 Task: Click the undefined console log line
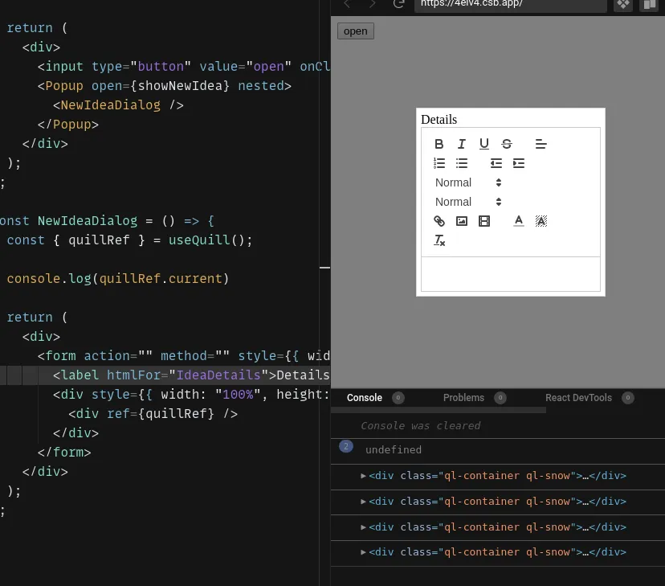click(x=394, y=450)
